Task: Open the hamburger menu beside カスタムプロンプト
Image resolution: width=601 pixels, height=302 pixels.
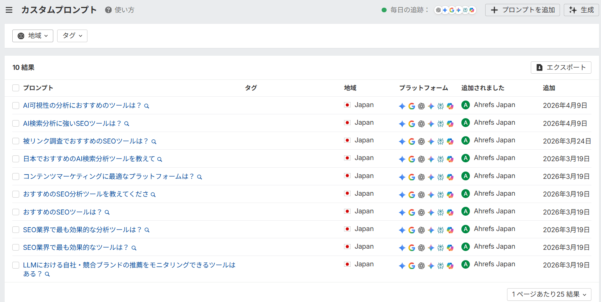Action: [x=9, y=10]
